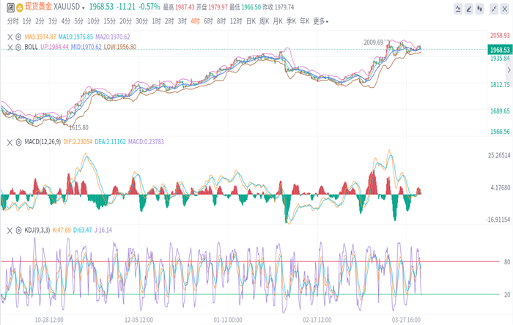Click the LOW:1956.80 Bollinger value
The image size is (513, 325).
(120, 47)
